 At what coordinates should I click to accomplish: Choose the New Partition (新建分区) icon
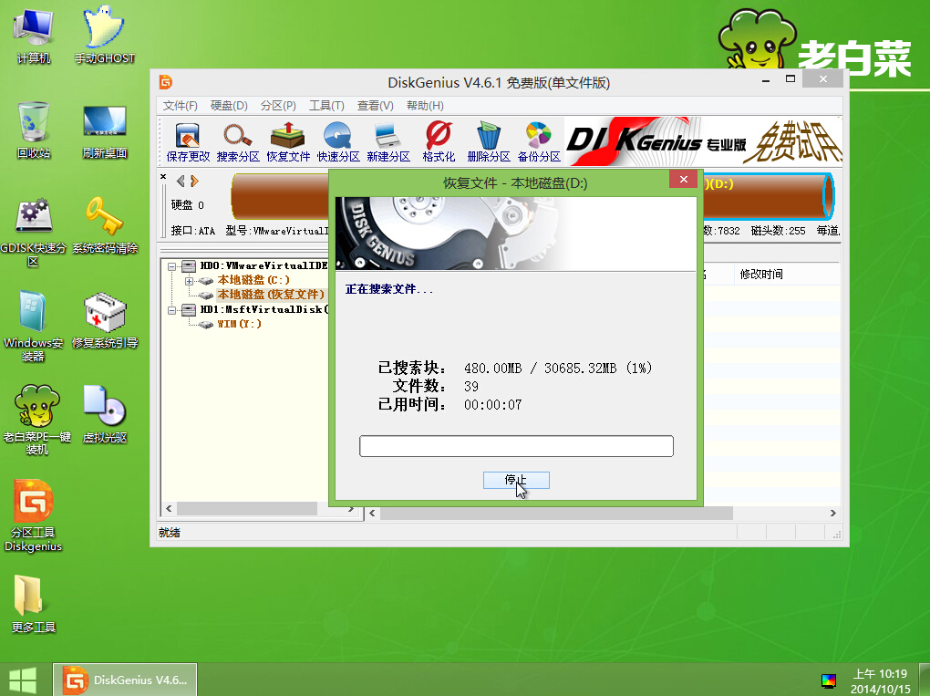click(388, 141)
